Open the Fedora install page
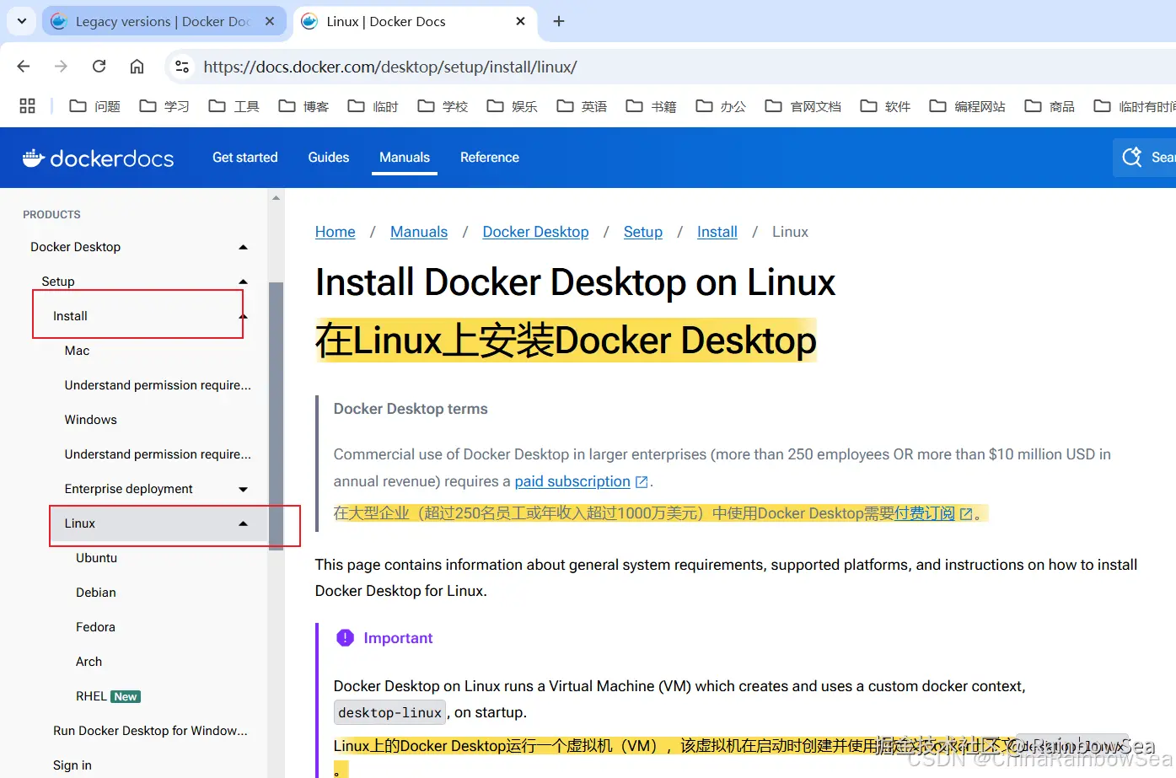This screenshot has height=778, width=1176. tap(95, 627)
